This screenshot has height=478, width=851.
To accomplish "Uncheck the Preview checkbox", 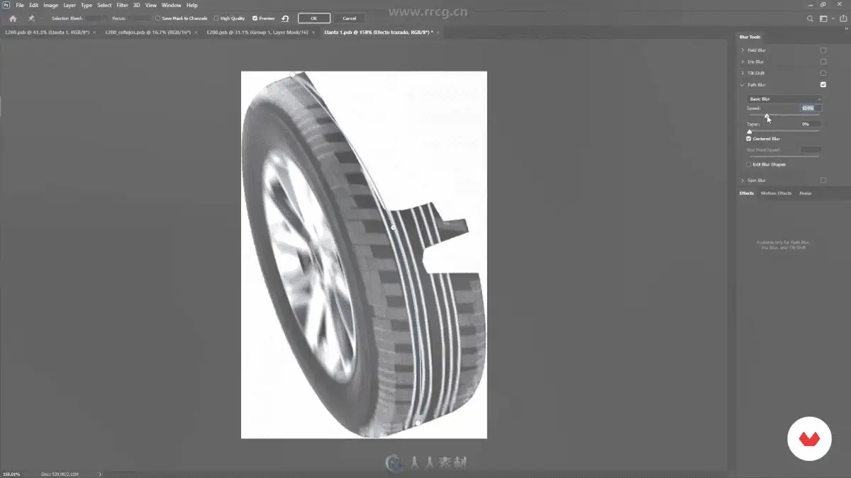I will (x=255, y=18).
